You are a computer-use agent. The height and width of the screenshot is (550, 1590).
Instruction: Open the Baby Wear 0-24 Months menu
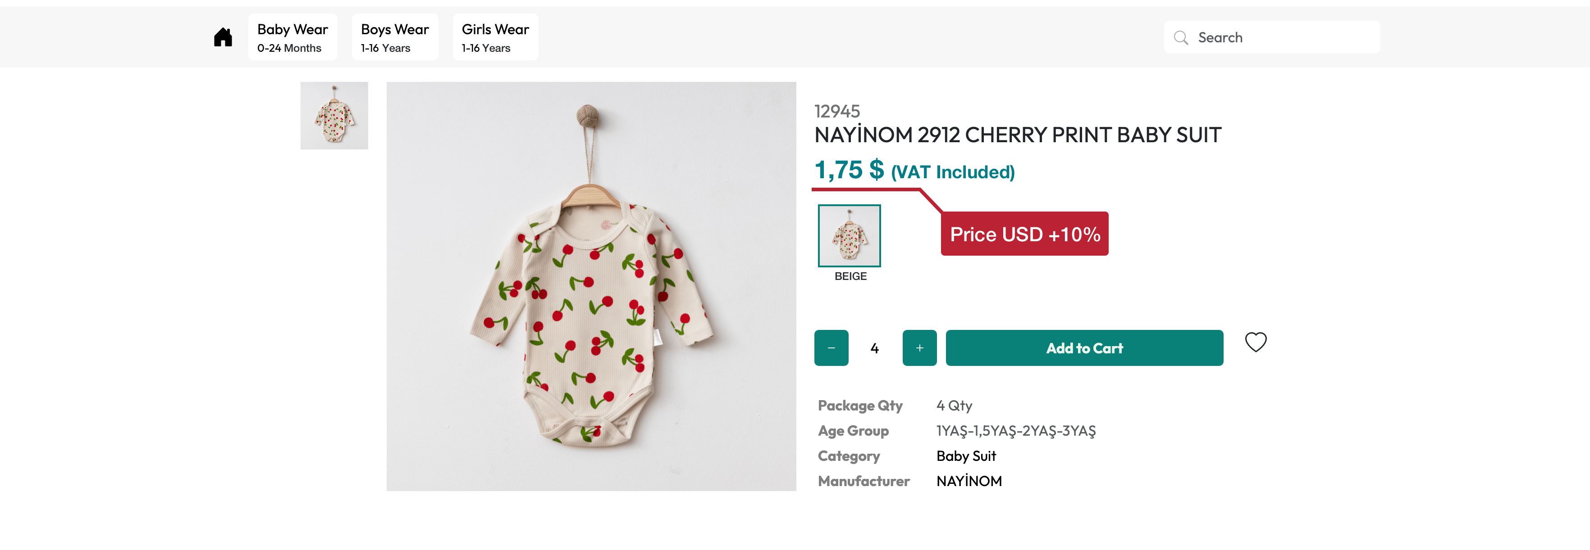(x=292, y=38)
